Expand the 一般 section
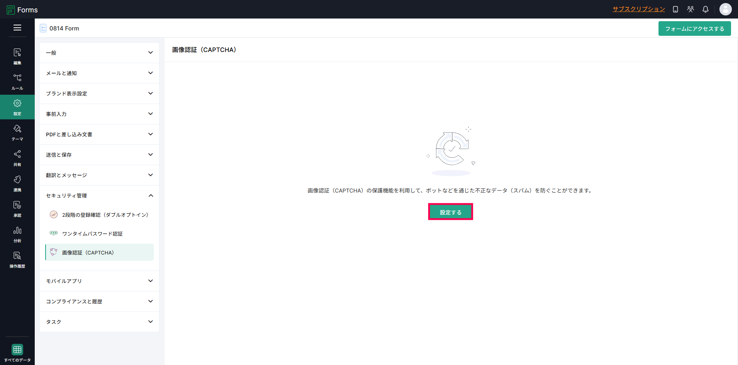The height and width of the screenshot is (365, 738). pyautogui.click(x=99, y=53)
